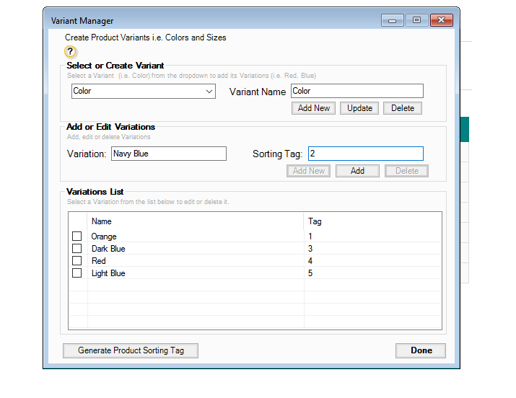This screenshot has height=398, width=516.
Task: Click the Variation field containing Navy Blue
Action: [x=168, y=154]
